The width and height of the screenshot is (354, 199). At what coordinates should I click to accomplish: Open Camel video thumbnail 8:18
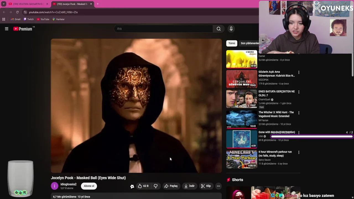pyautogui.click(x=242, y=59)
